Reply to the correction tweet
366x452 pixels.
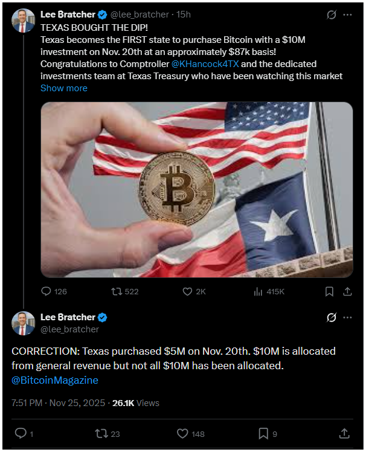click(20, 433)
